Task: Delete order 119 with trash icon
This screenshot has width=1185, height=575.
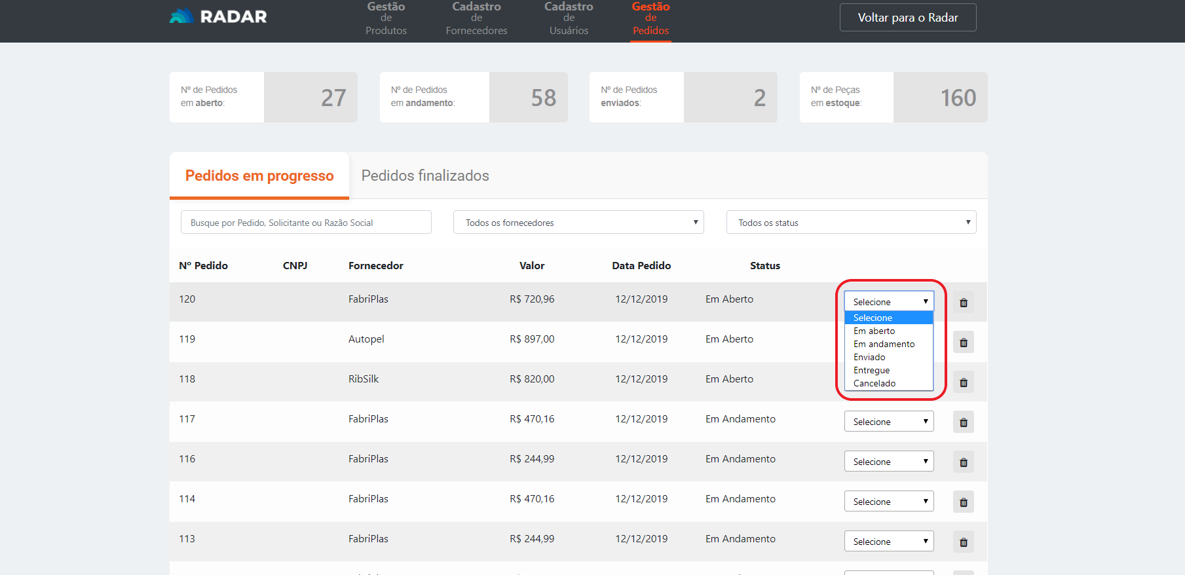Action: [963, 343]
